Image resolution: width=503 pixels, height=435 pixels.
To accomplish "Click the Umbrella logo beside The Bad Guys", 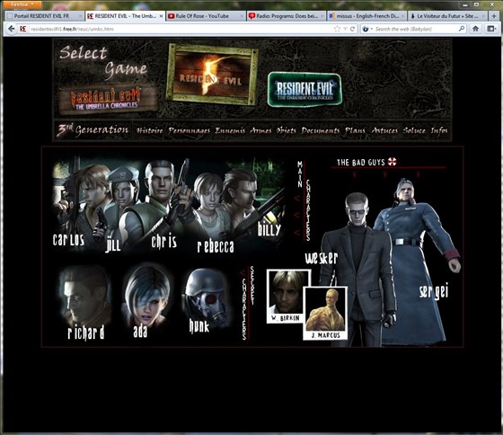I will [x=392, y=162].
